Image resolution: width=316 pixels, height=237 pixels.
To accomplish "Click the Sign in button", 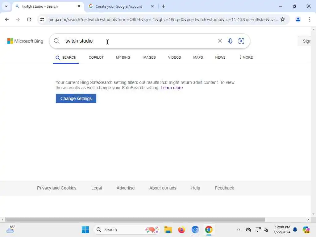I will coord(304,41).
